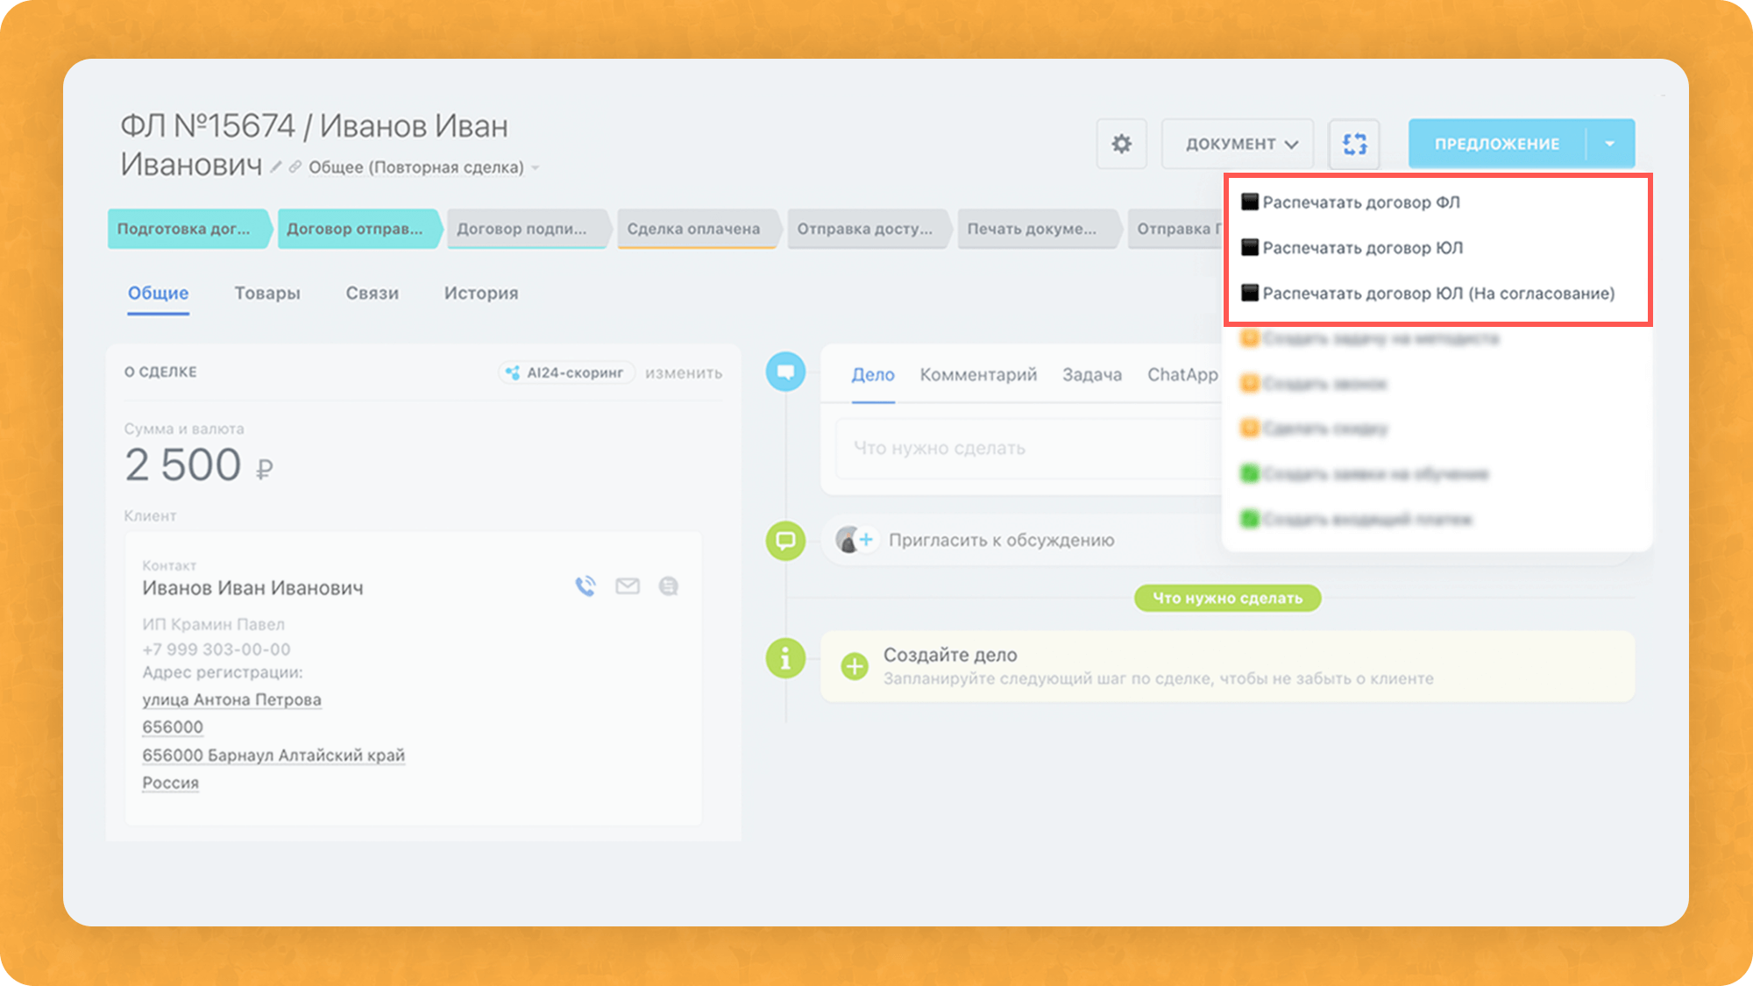Click the link chain icon near title
The width and height of the screenshot is (1753, 986).
[x=295, y=167]
